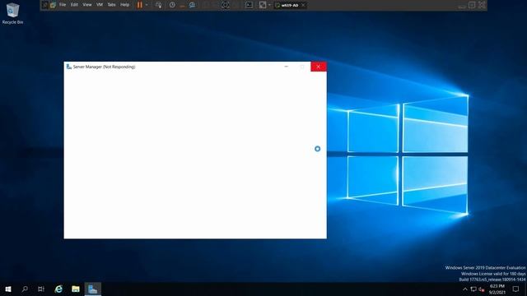Open the snapshot manager toolbar icon
The image size is (527, 296).
192,5
